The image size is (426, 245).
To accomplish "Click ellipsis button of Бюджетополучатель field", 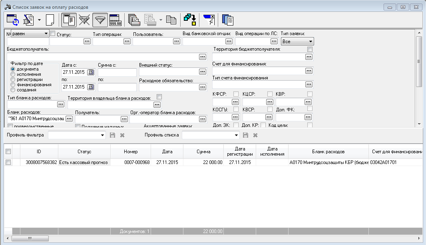I will pos(203,57).
